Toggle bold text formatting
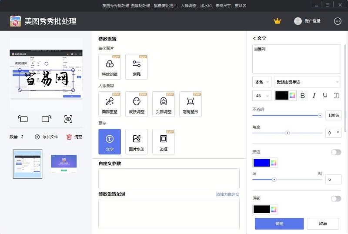The width and height of the screenshot is (348, 234). 302,96
